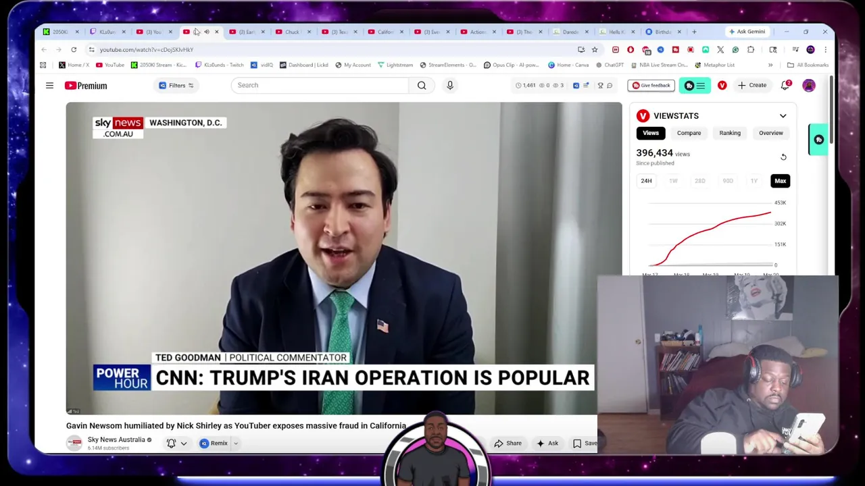Open a new browser tab
Viewport: 865px width, 486px height.
[693, 32]
